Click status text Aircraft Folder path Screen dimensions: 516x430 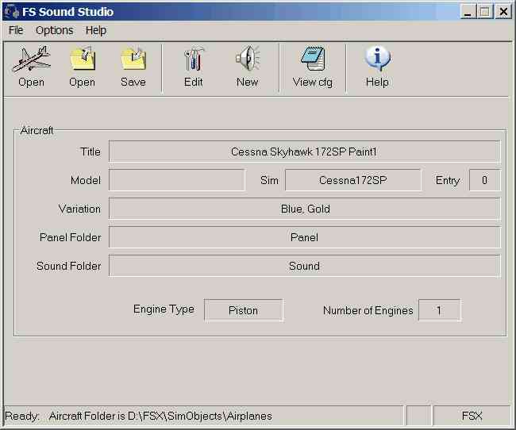[x=160, y=417]
